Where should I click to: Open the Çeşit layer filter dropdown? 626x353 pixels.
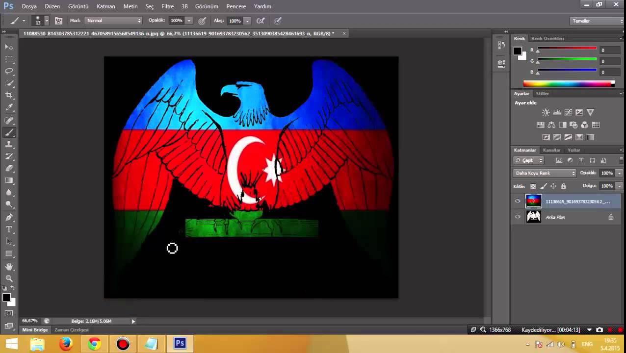coord(529,160)
